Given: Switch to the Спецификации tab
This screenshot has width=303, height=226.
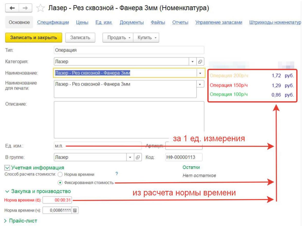Looking at the screenshot, I should tap(53, 23).
